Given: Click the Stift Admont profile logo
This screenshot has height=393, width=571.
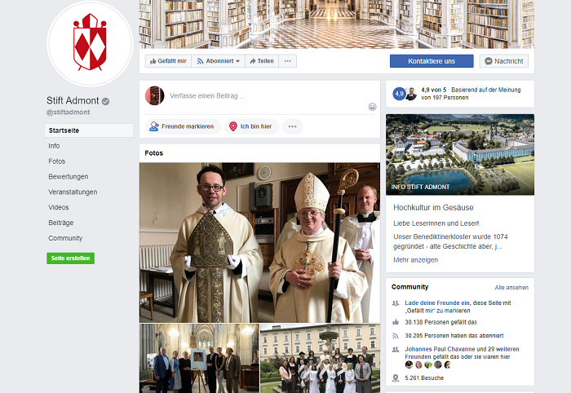Looking at the screenshot, I should (x=90, y=44).
